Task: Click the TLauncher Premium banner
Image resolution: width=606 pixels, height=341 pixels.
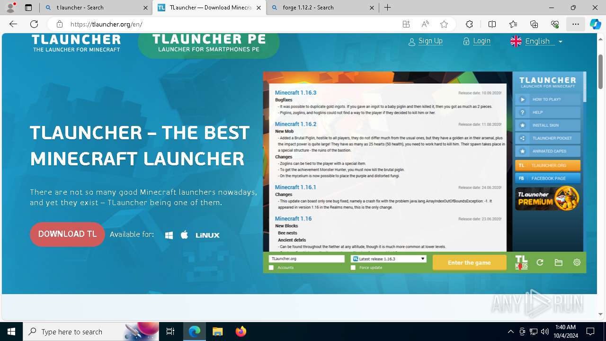Action: click(x=548, y=198)
